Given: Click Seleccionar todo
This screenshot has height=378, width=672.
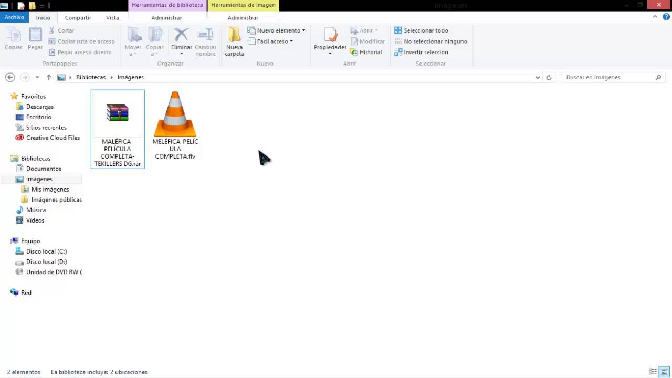Looking at the screenshot, I should click(421, 30).
